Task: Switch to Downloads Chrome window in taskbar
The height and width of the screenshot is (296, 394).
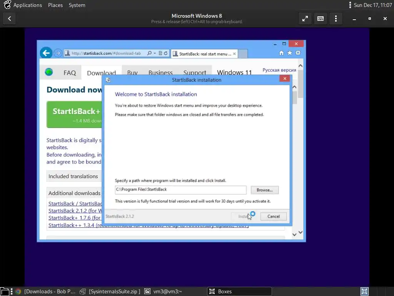Action: (45, 291)
